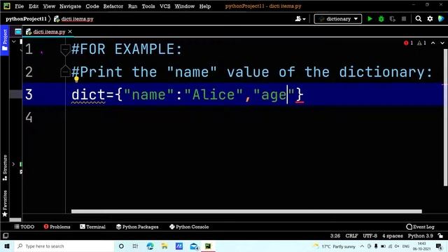Open the Refactor menu
The width and height of the screenshot is (448, 252).
113,6
